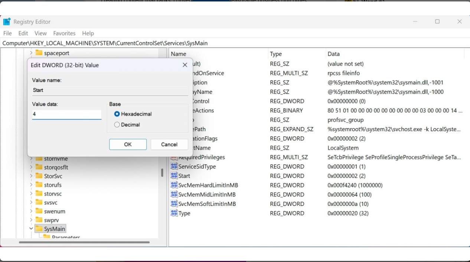Click the svsvc folder icon

coord(39,202)
